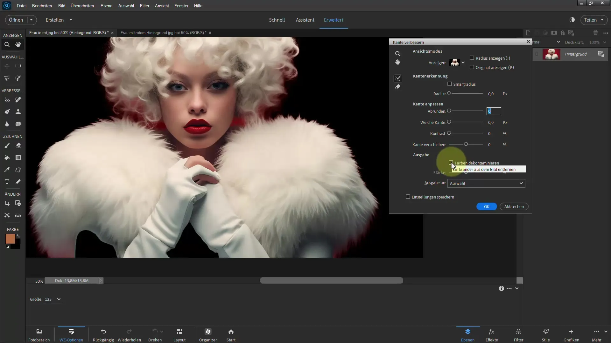
Task: Select the Content-Aware Move tool
Action: 7,215
